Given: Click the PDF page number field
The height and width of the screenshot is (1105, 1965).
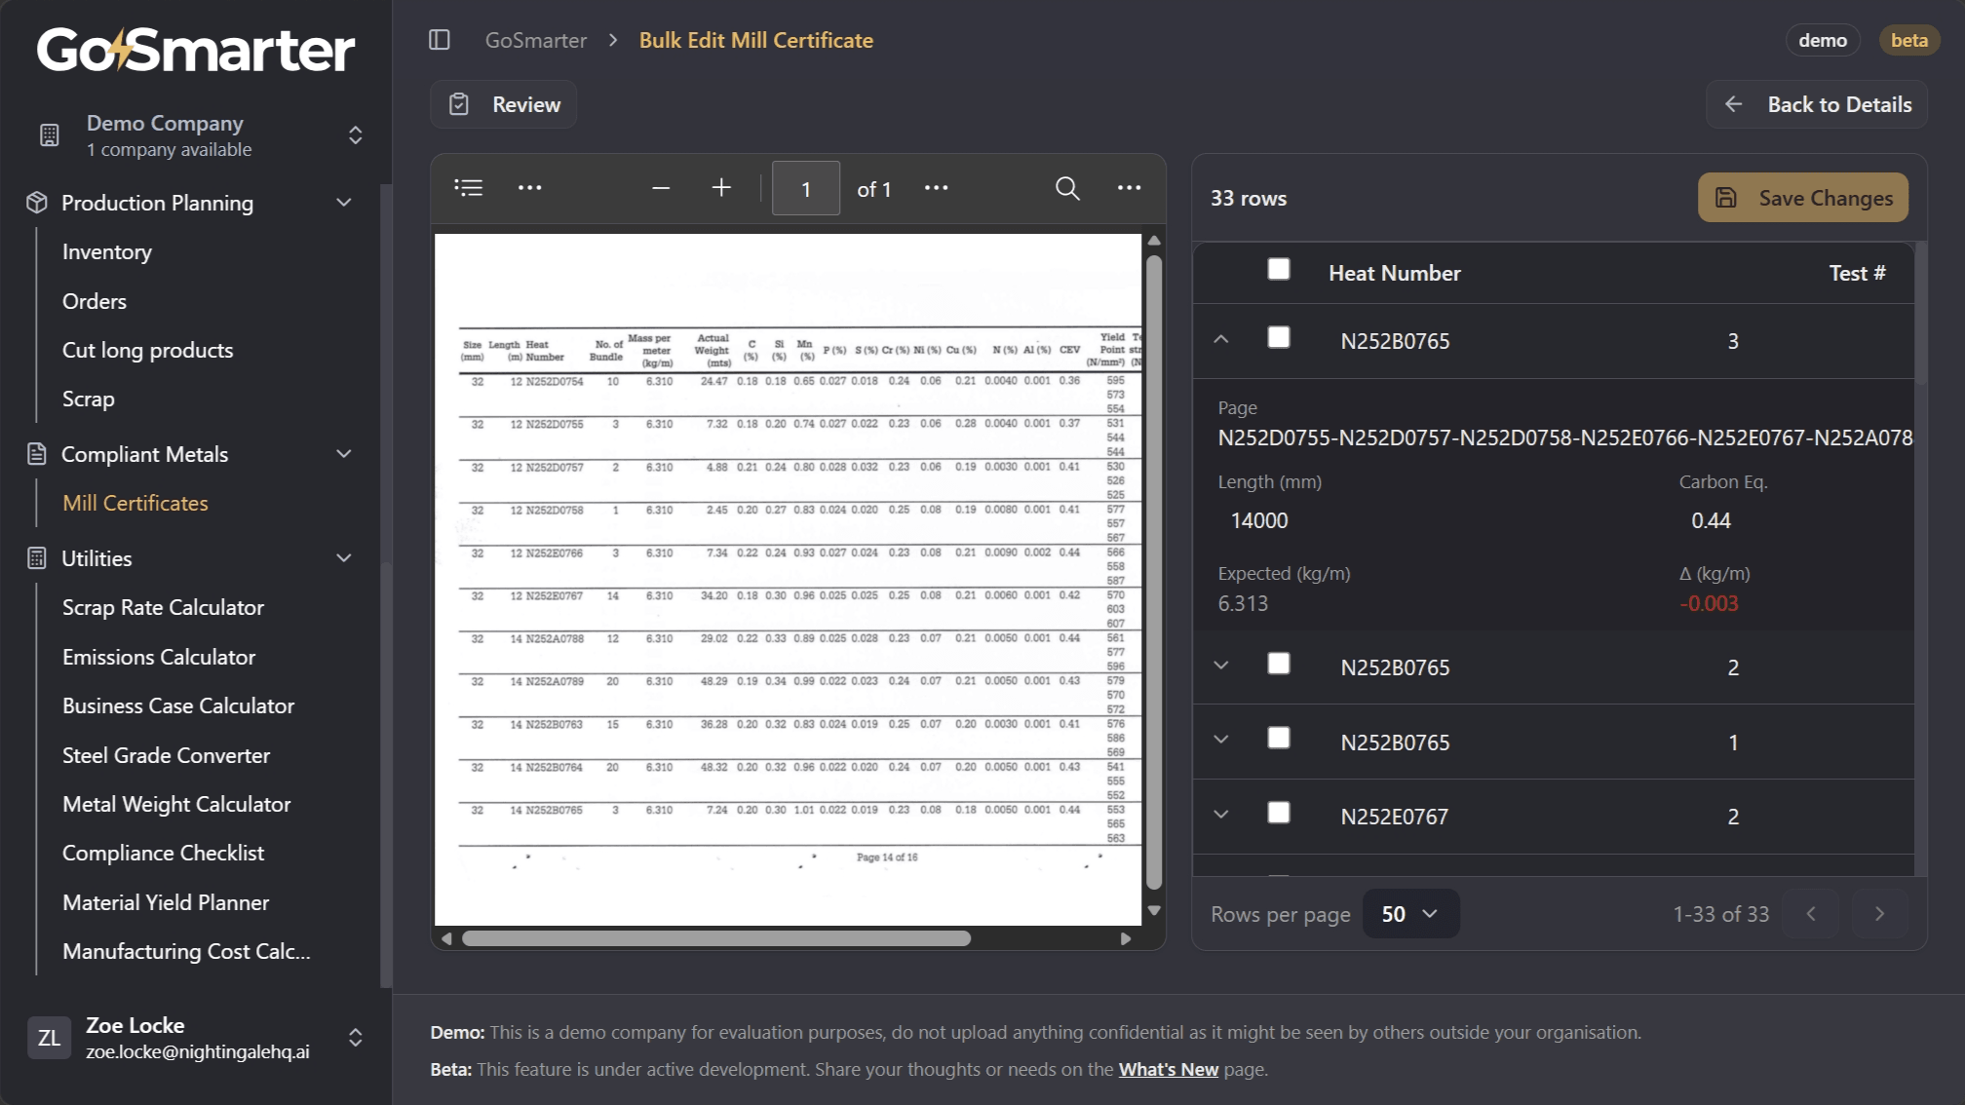Looking at the screenshot, I should click(x=806, y=189).
